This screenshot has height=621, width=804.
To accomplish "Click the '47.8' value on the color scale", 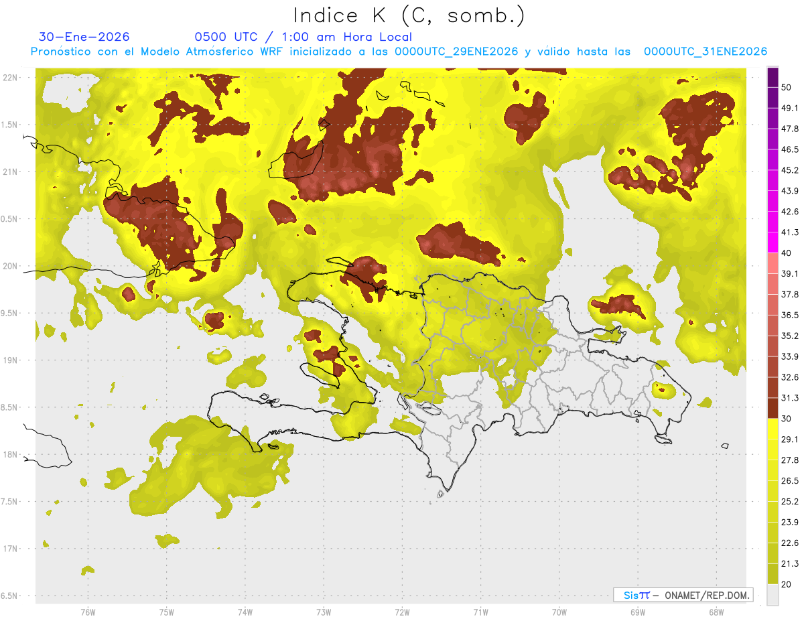I will pos(790,129).
